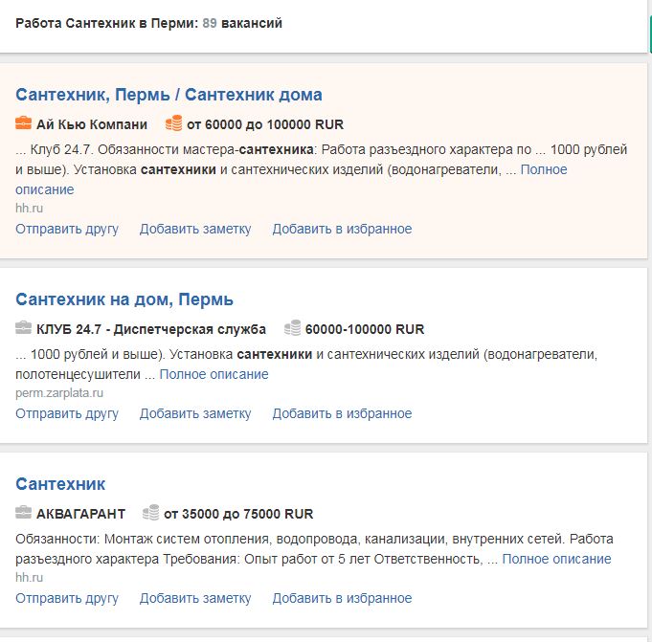Open job title Сантехник на дом, Пермь
Screen dimensions: 652x642
click(x=124, y=299)
